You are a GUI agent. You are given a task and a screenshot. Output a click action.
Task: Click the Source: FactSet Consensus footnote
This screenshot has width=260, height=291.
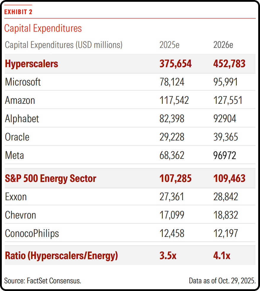click(x=43, y=281)
